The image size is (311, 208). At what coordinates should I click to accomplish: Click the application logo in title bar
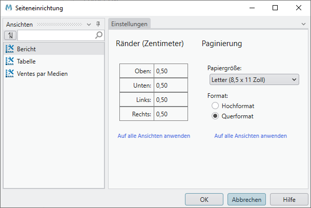(9, 8)
